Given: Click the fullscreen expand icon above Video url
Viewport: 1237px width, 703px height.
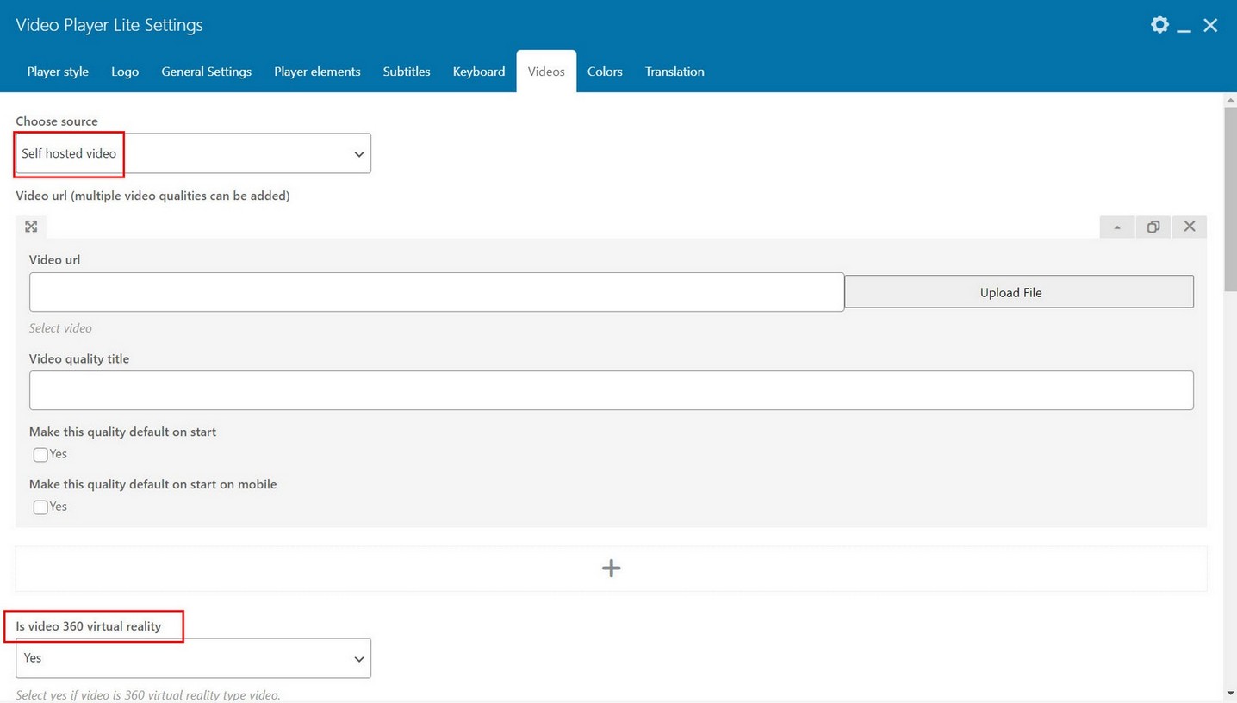Looking at the screenshot, I should click(31, 227).
